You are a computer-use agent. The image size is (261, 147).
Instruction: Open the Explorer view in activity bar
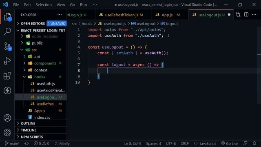tap(7, 17)
